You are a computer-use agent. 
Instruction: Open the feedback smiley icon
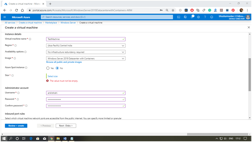pyautogui.click(x=212, y=17)
